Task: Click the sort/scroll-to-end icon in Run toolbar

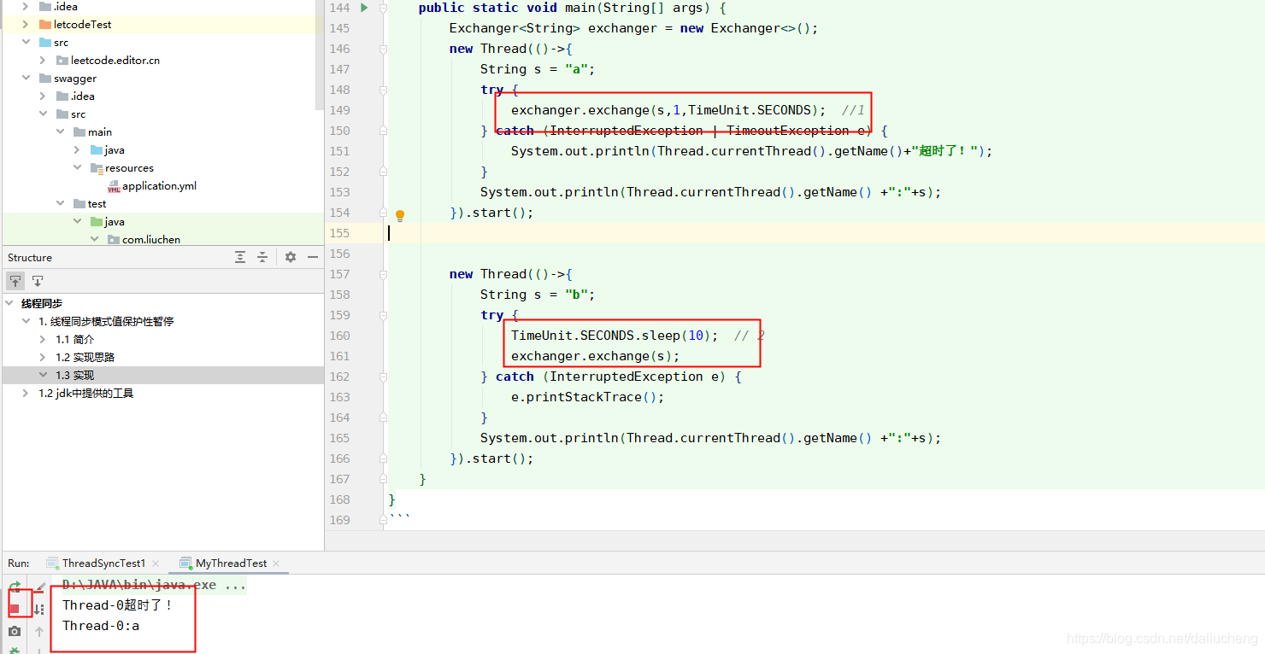Action: pos(39,610)
